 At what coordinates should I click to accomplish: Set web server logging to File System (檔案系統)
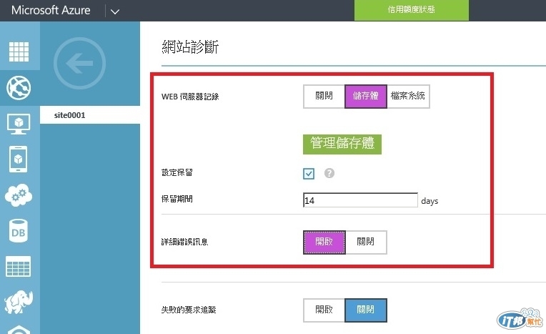(x=408, y=96)
